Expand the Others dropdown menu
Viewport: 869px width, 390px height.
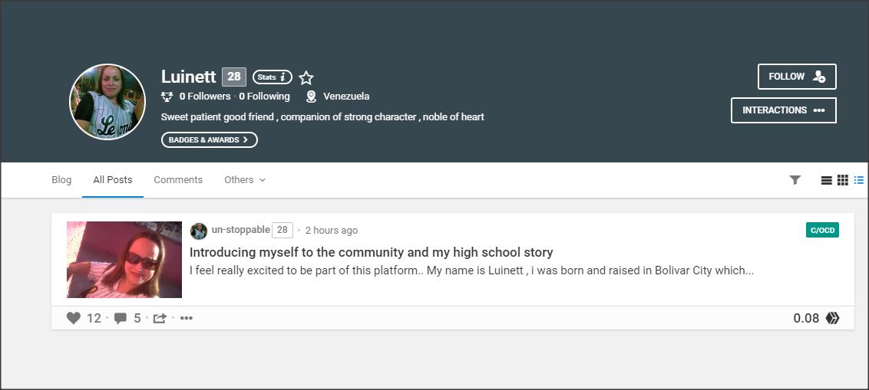(244, 180)
